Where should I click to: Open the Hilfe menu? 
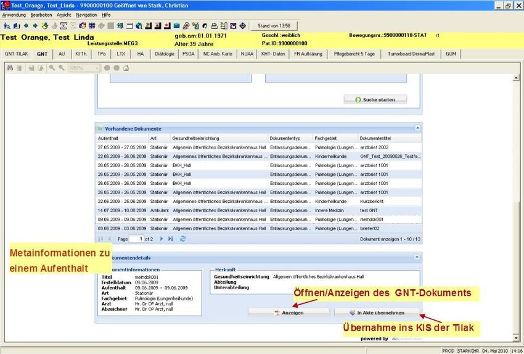point(106,15)
